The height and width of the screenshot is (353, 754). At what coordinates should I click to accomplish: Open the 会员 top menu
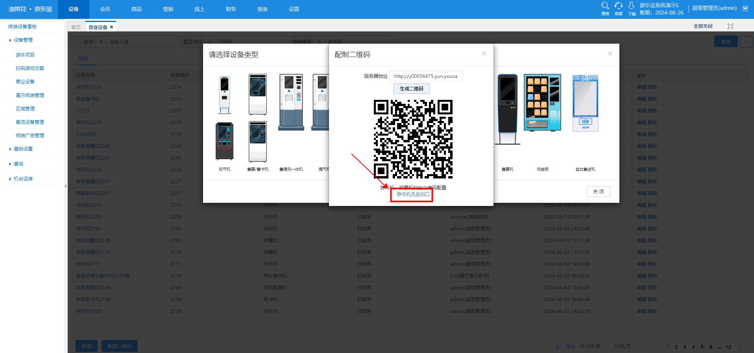click(105, 9)
